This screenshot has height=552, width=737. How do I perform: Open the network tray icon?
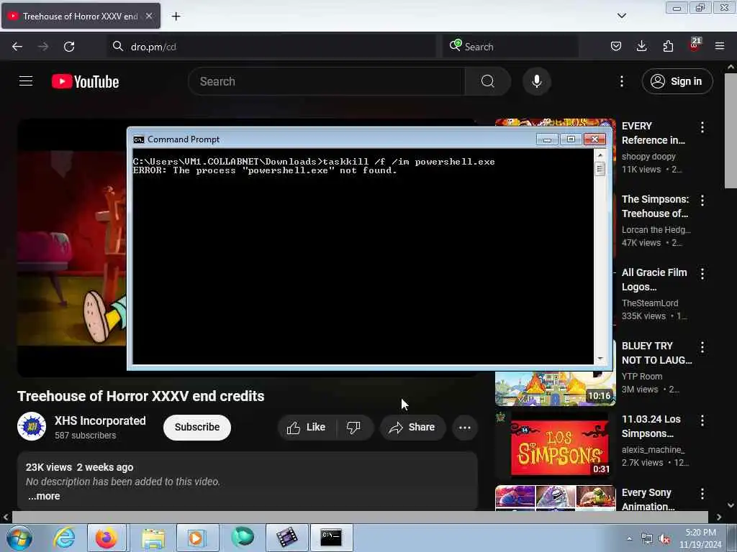(647, 539)
